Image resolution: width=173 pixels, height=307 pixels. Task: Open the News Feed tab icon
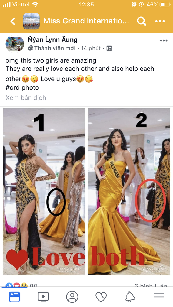(15, 297)
